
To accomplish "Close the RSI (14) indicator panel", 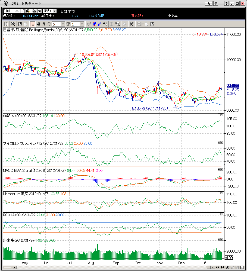I will (x=222, y=214).
